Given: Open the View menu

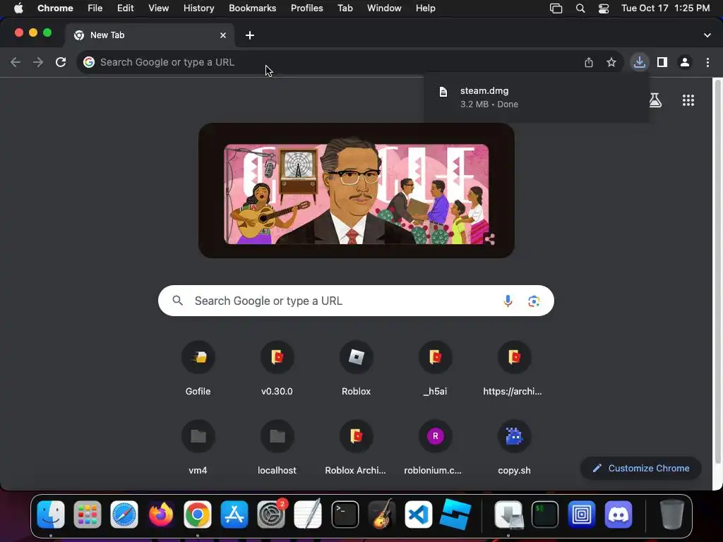Looking at the screenshot, I should [x=158, y=8].
